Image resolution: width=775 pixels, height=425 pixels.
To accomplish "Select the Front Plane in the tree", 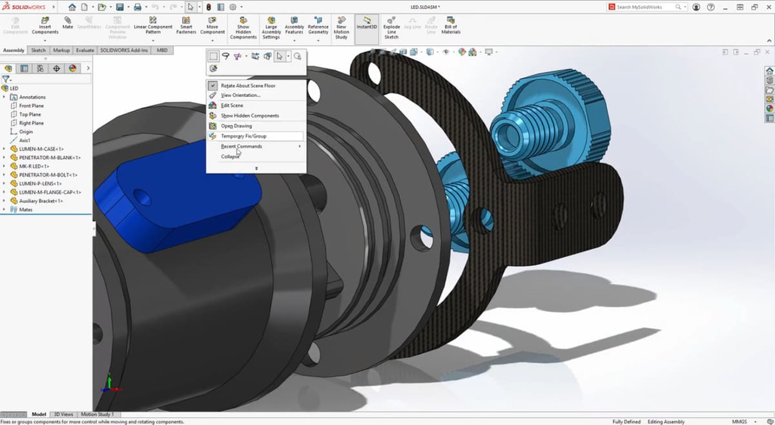I will 31,106.
